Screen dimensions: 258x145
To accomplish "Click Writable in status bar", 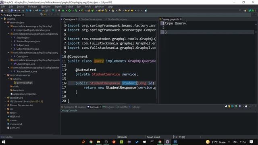I will (123, 137).
